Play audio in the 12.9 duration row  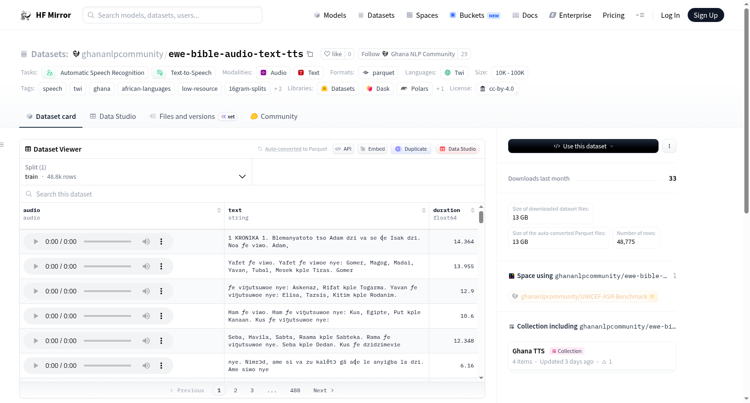(36, 291)
